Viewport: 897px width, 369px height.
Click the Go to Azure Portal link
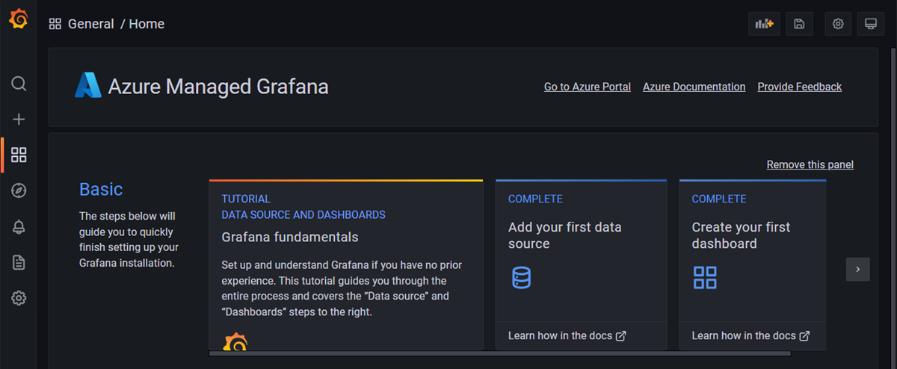(x=587, y=87)
